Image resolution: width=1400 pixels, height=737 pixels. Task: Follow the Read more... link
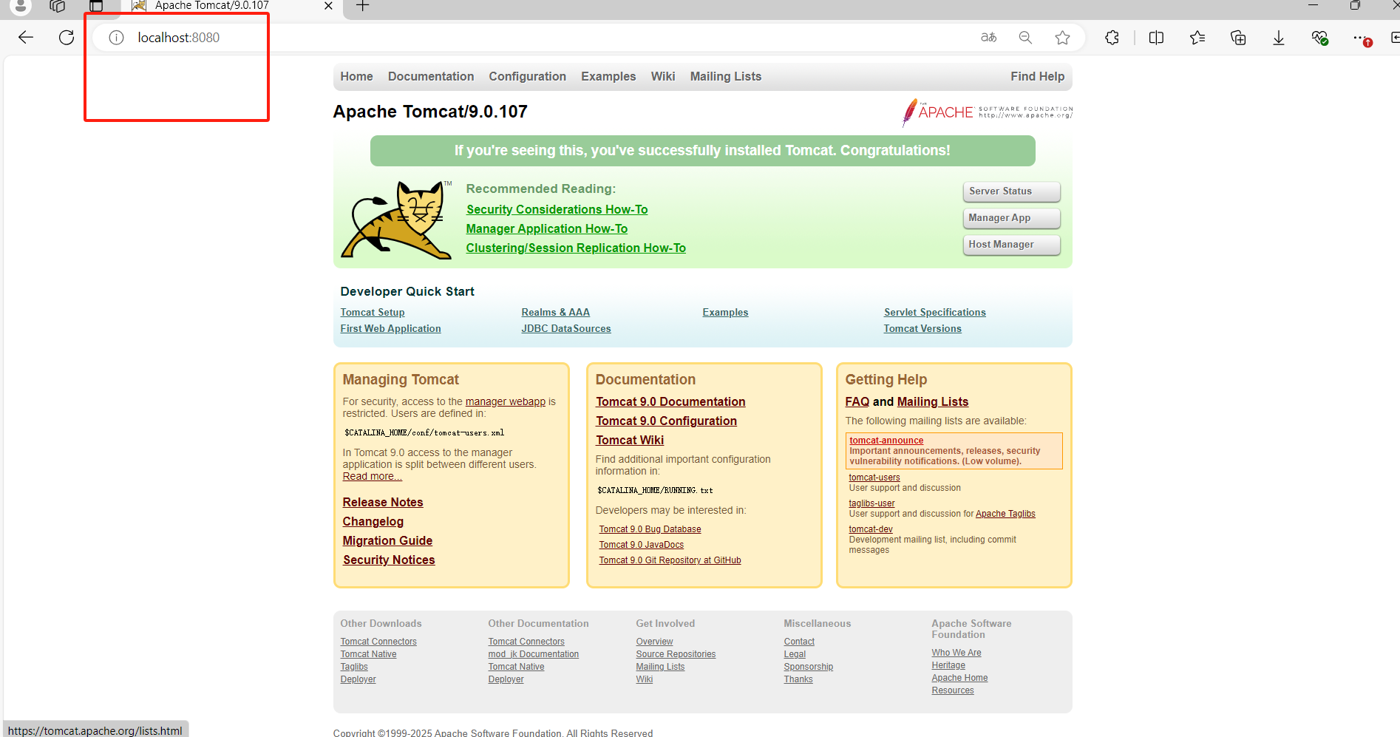tap(373, 477)
